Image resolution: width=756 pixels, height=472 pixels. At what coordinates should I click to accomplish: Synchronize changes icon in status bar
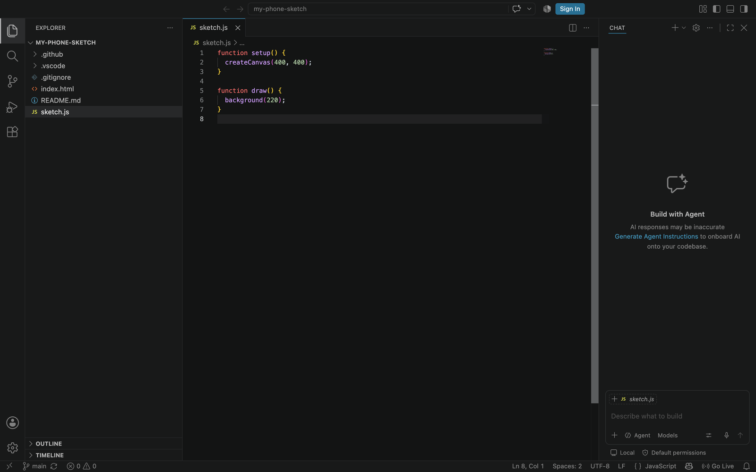pos(54,466)
